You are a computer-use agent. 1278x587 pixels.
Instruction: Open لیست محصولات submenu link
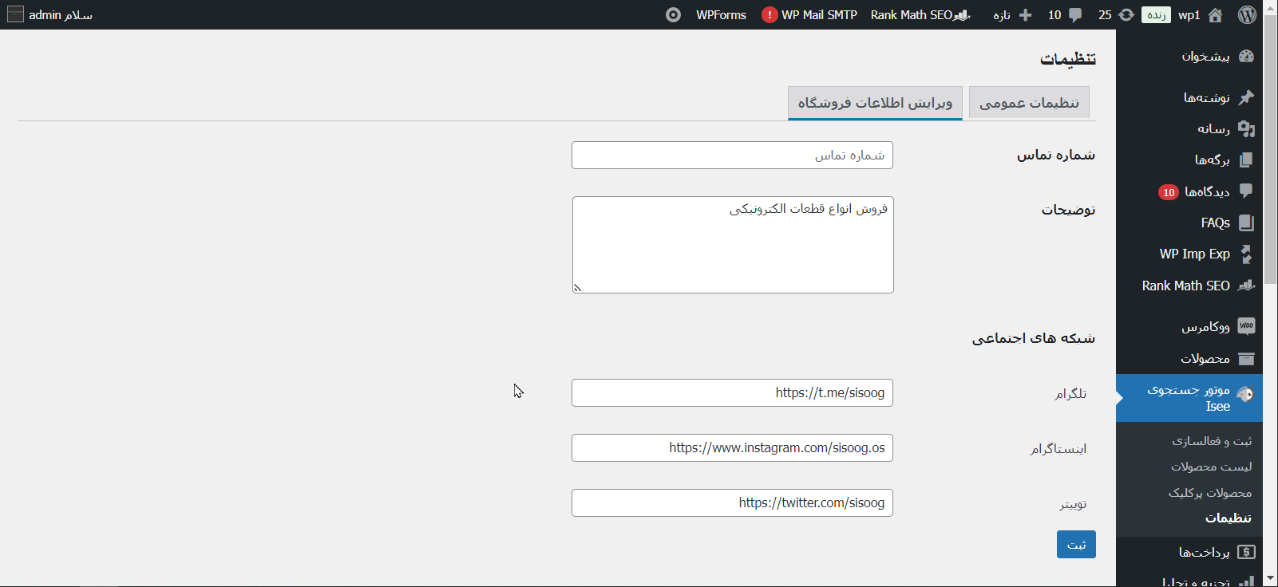coord(1211,466)
